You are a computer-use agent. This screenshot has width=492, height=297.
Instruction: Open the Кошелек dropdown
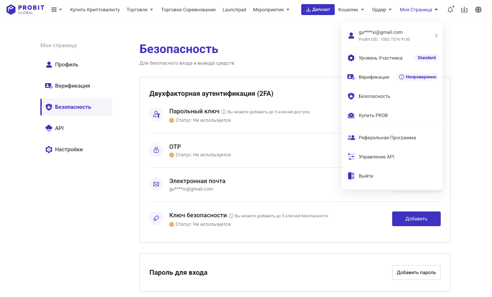[351, 10]
